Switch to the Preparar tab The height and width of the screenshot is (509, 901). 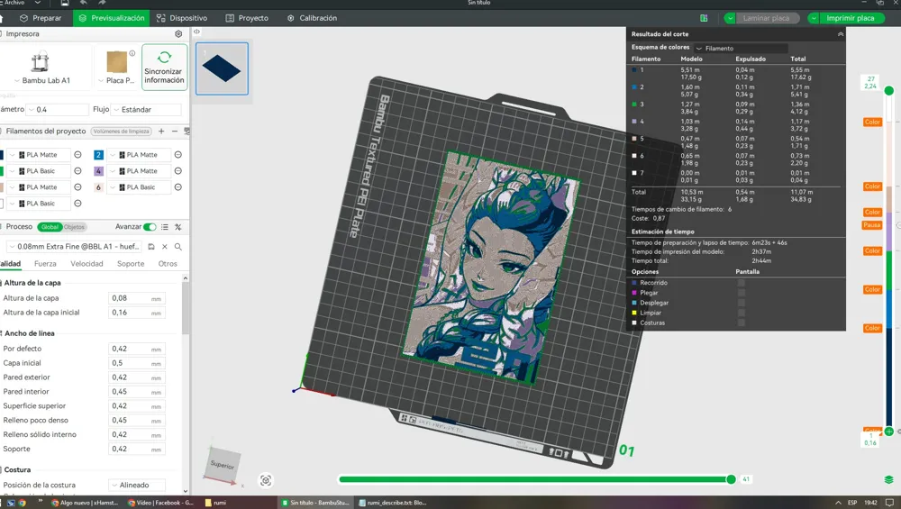coord(41,18)
